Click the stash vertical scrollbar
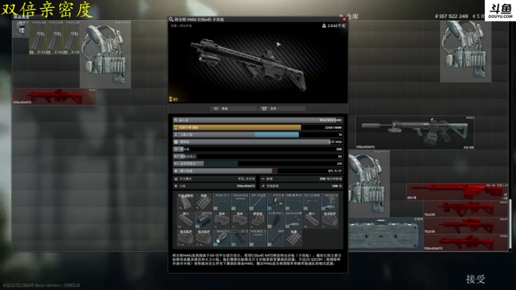This screenshot has height=290, width=516. 510,224
